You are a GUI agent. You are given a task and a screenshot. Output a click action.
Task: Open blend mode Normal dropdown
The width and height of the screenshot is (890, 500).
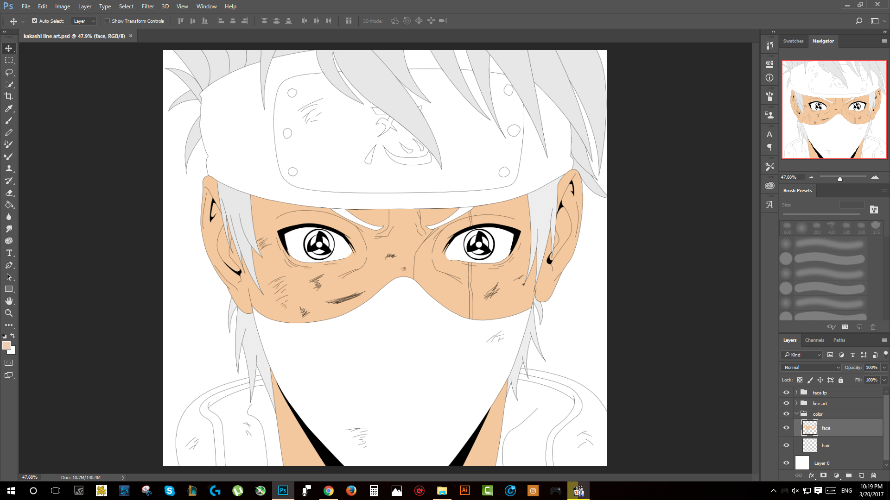tap(811, 367)
